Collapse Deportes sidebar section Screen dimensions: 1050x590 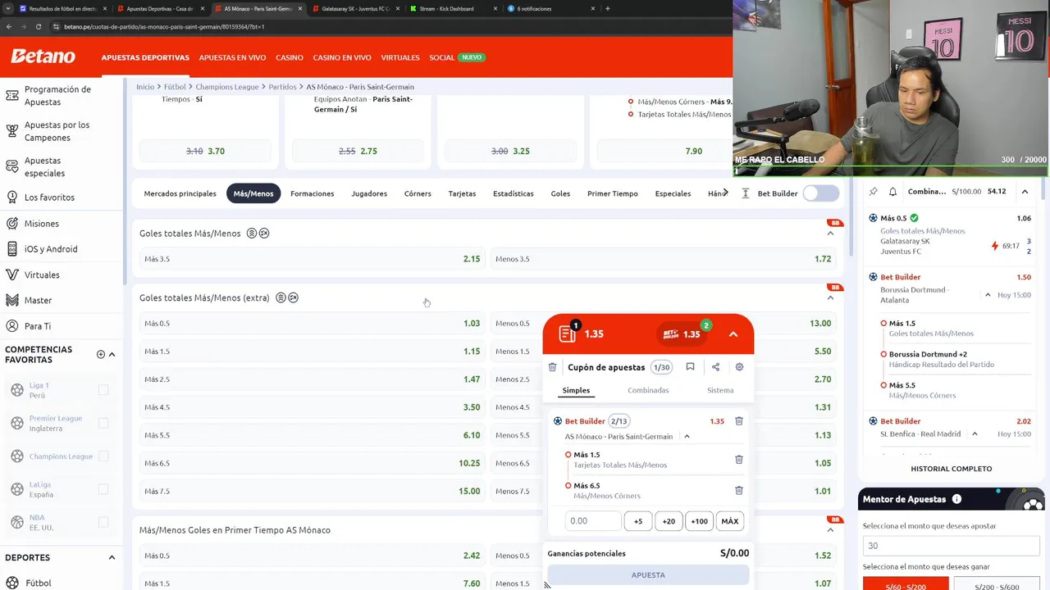[112, 557]
